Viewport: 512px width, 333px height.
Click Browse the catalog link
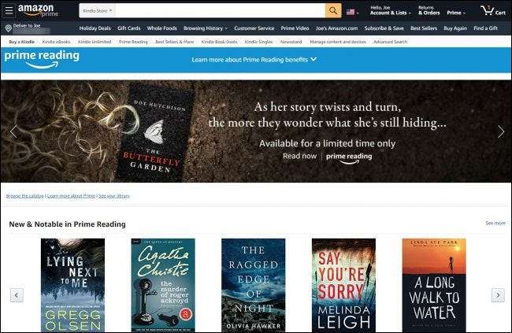point(25,196)
